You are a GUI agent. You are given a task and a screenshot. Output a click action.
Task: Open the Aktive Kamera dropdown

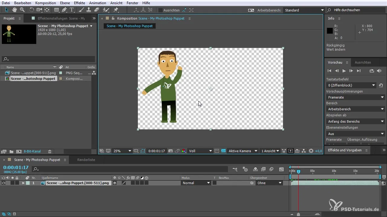point(242,151)
